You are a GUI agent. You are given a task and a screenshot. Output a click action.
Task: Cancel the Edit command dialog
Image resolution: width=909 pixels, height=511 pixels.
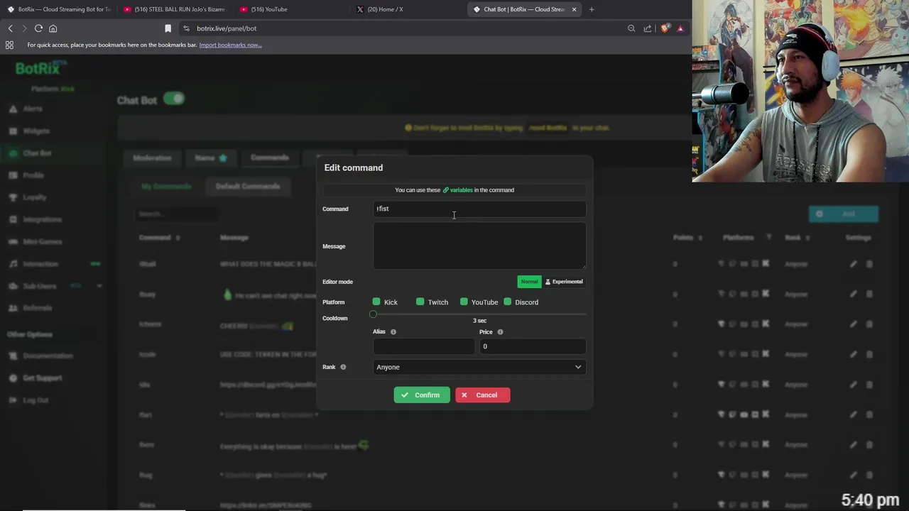pyautogui.click(x=482, y=395)
